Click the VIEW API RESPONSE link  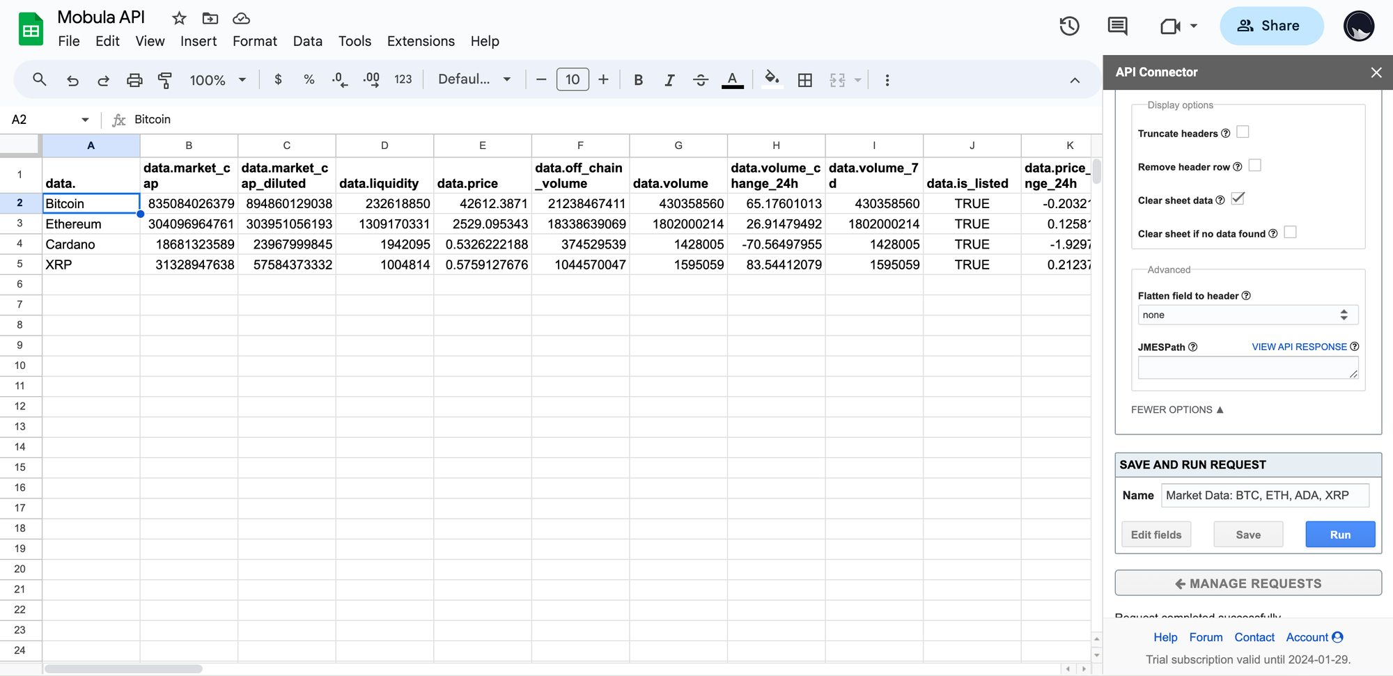(x=1299, y=347)
